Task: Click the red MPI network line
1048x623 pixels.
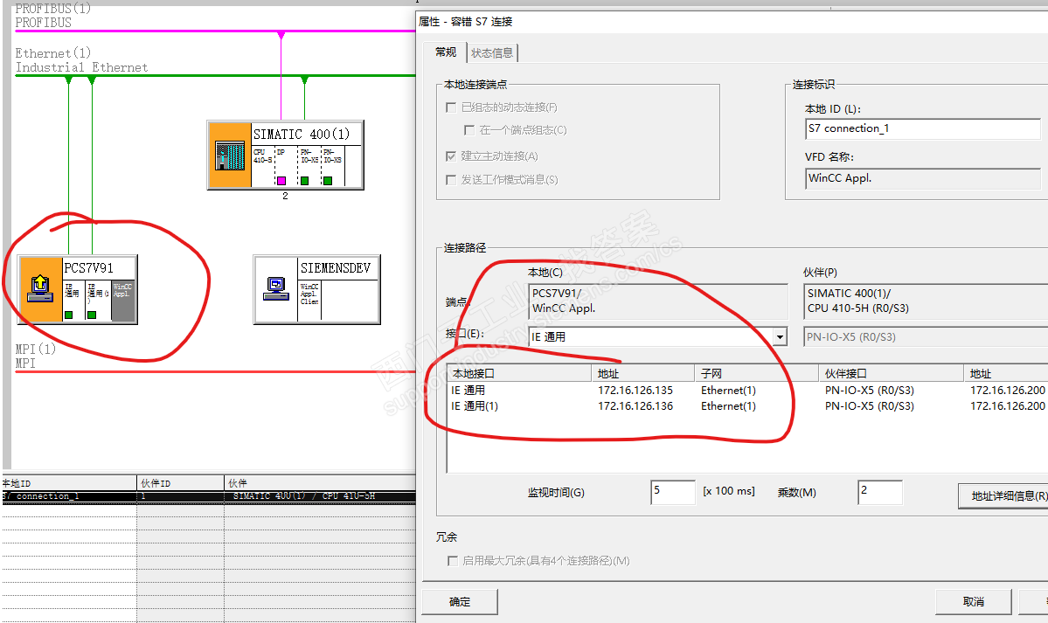Action: click(x=214, y=371)
